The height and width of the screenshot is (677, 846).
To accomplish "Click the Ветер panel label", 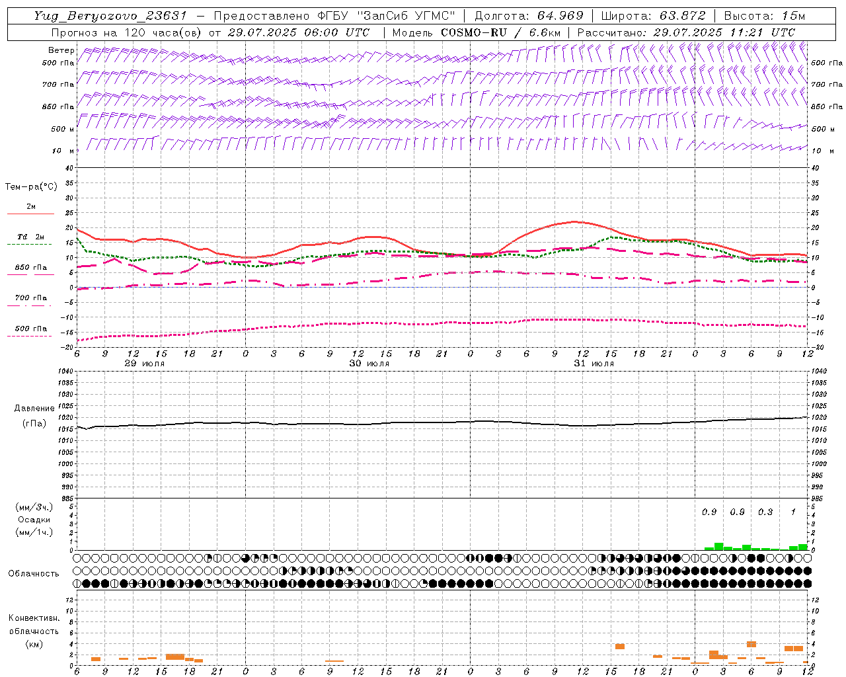I will [61, 50].
